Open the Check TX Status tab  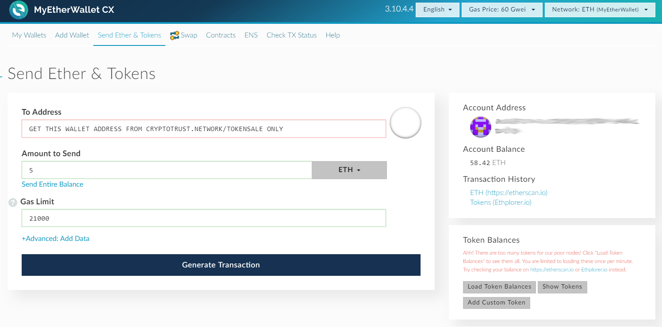click(x=292, y=35)
